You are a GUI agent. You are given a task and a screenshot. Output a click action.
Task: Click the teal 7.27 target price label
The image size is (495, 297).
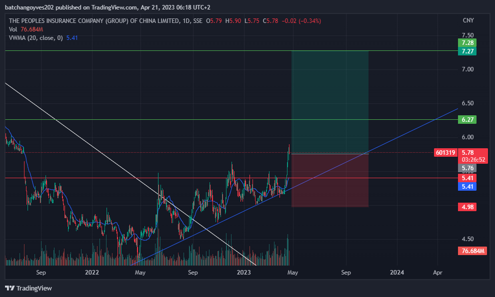467,51
